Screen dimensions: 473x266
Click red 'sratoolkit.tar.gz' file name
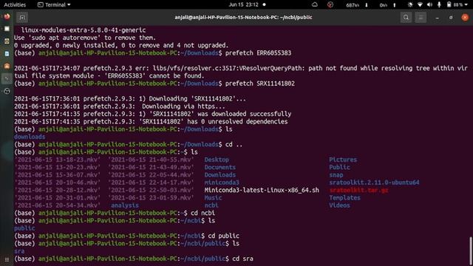click(x=358, y=191)
